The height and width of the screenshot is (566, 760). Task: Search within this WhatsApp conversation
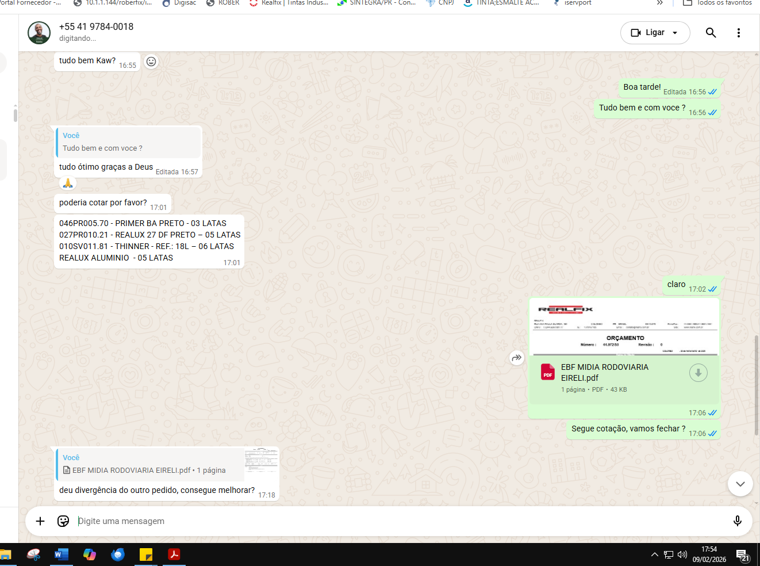[x=711, y=33]
